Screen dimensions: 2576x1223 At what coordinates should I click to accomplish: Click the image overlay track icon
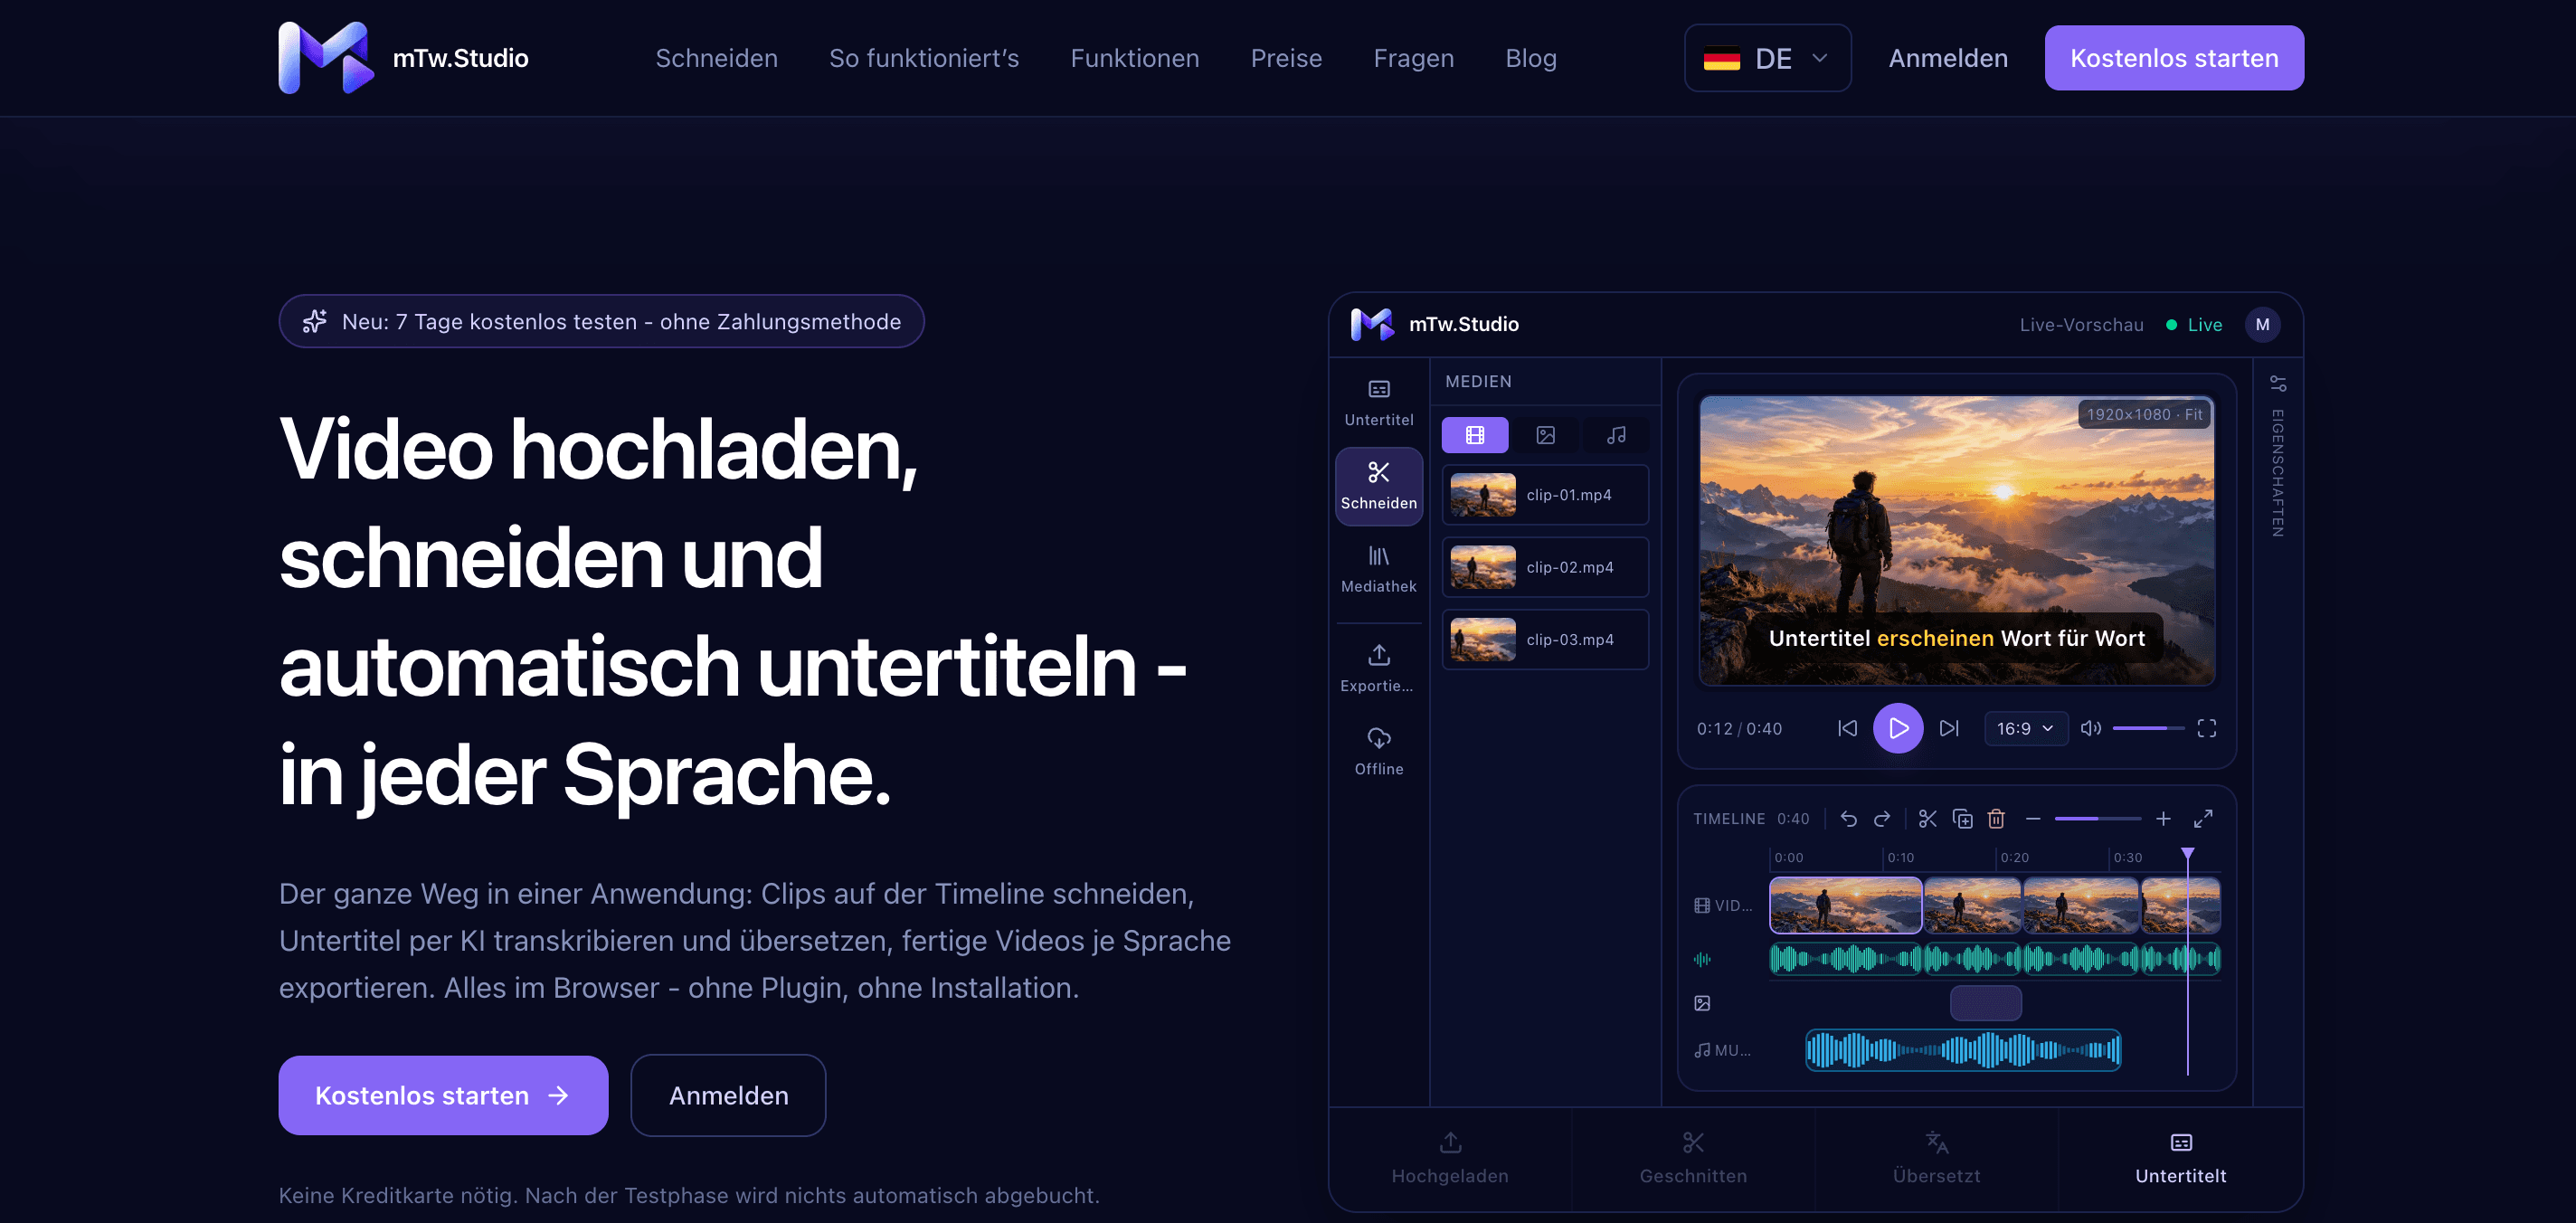pos(1701,1003)
